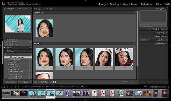The height and width of the screenshot is (101, 171).
Task: Click the face grid vertical scrollbar
Action: (137, 38)
